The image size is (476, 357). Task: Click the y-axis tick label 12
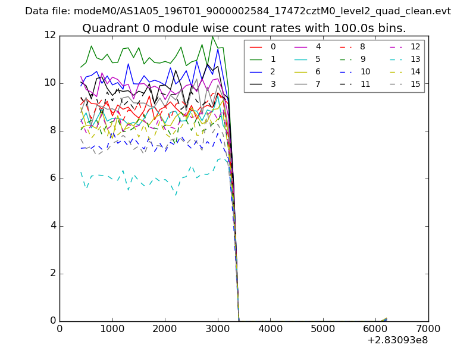(49, 35)
